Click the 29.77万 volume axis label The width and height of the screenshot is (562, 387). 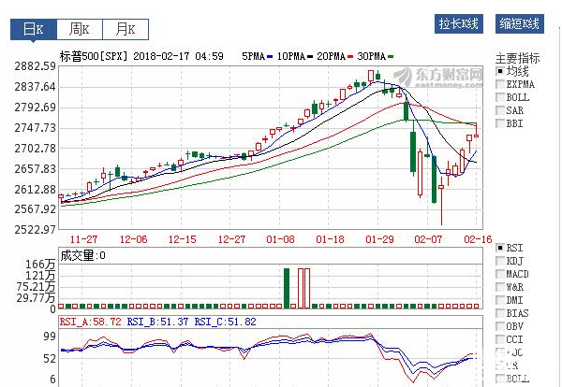36,297
